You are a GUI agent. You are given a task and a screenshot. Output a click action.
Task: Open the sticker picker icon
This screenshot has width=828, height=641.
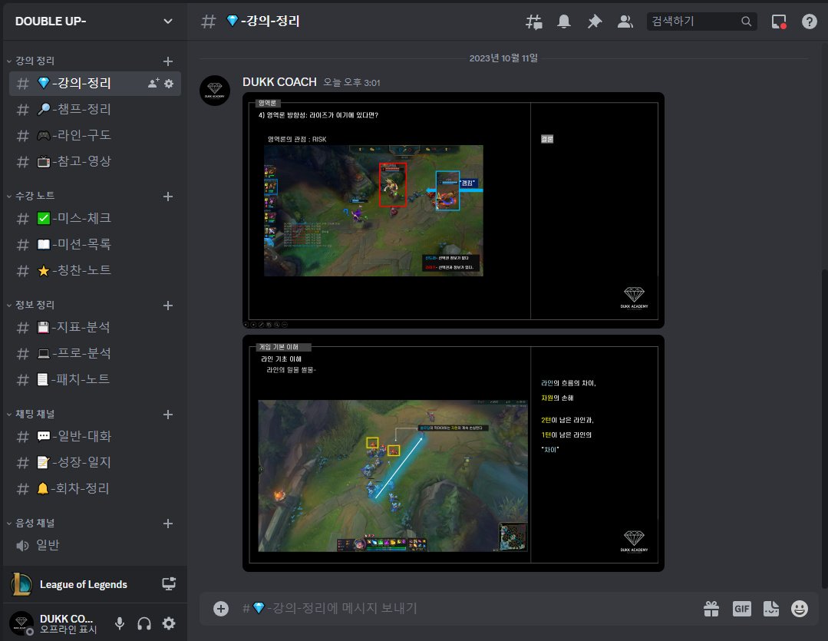coord(771,609)
